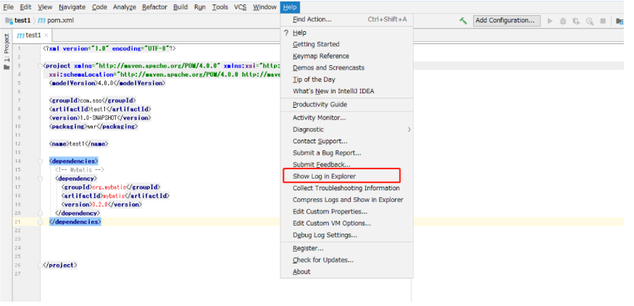Image resolution: width=634 pixels, height=306 pixels.
Task: Select Debug Log Settings entry
Action: pyautogui.click(x=347, y=235)
